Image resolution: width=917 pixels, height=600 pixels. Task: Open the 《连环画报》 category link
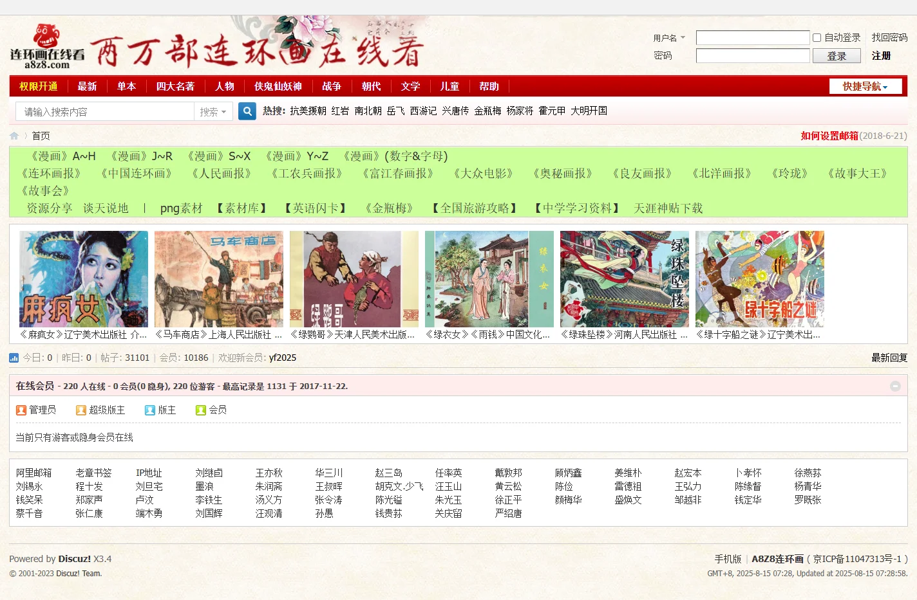click(x=51, y=174)
